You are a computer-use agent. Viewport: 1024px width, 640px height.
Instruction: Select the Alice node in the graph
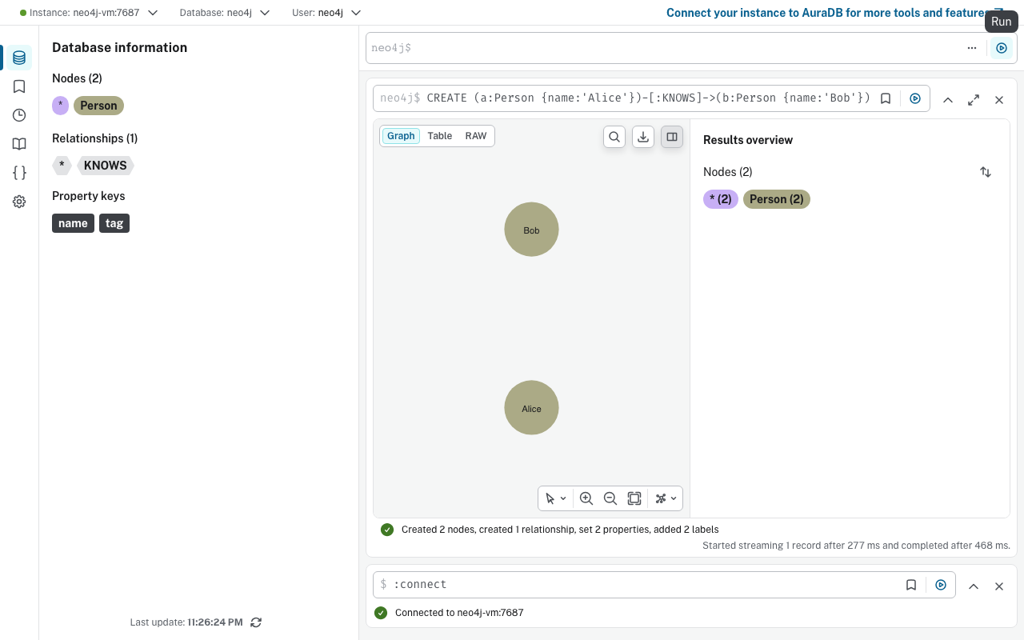pos(531,408)
